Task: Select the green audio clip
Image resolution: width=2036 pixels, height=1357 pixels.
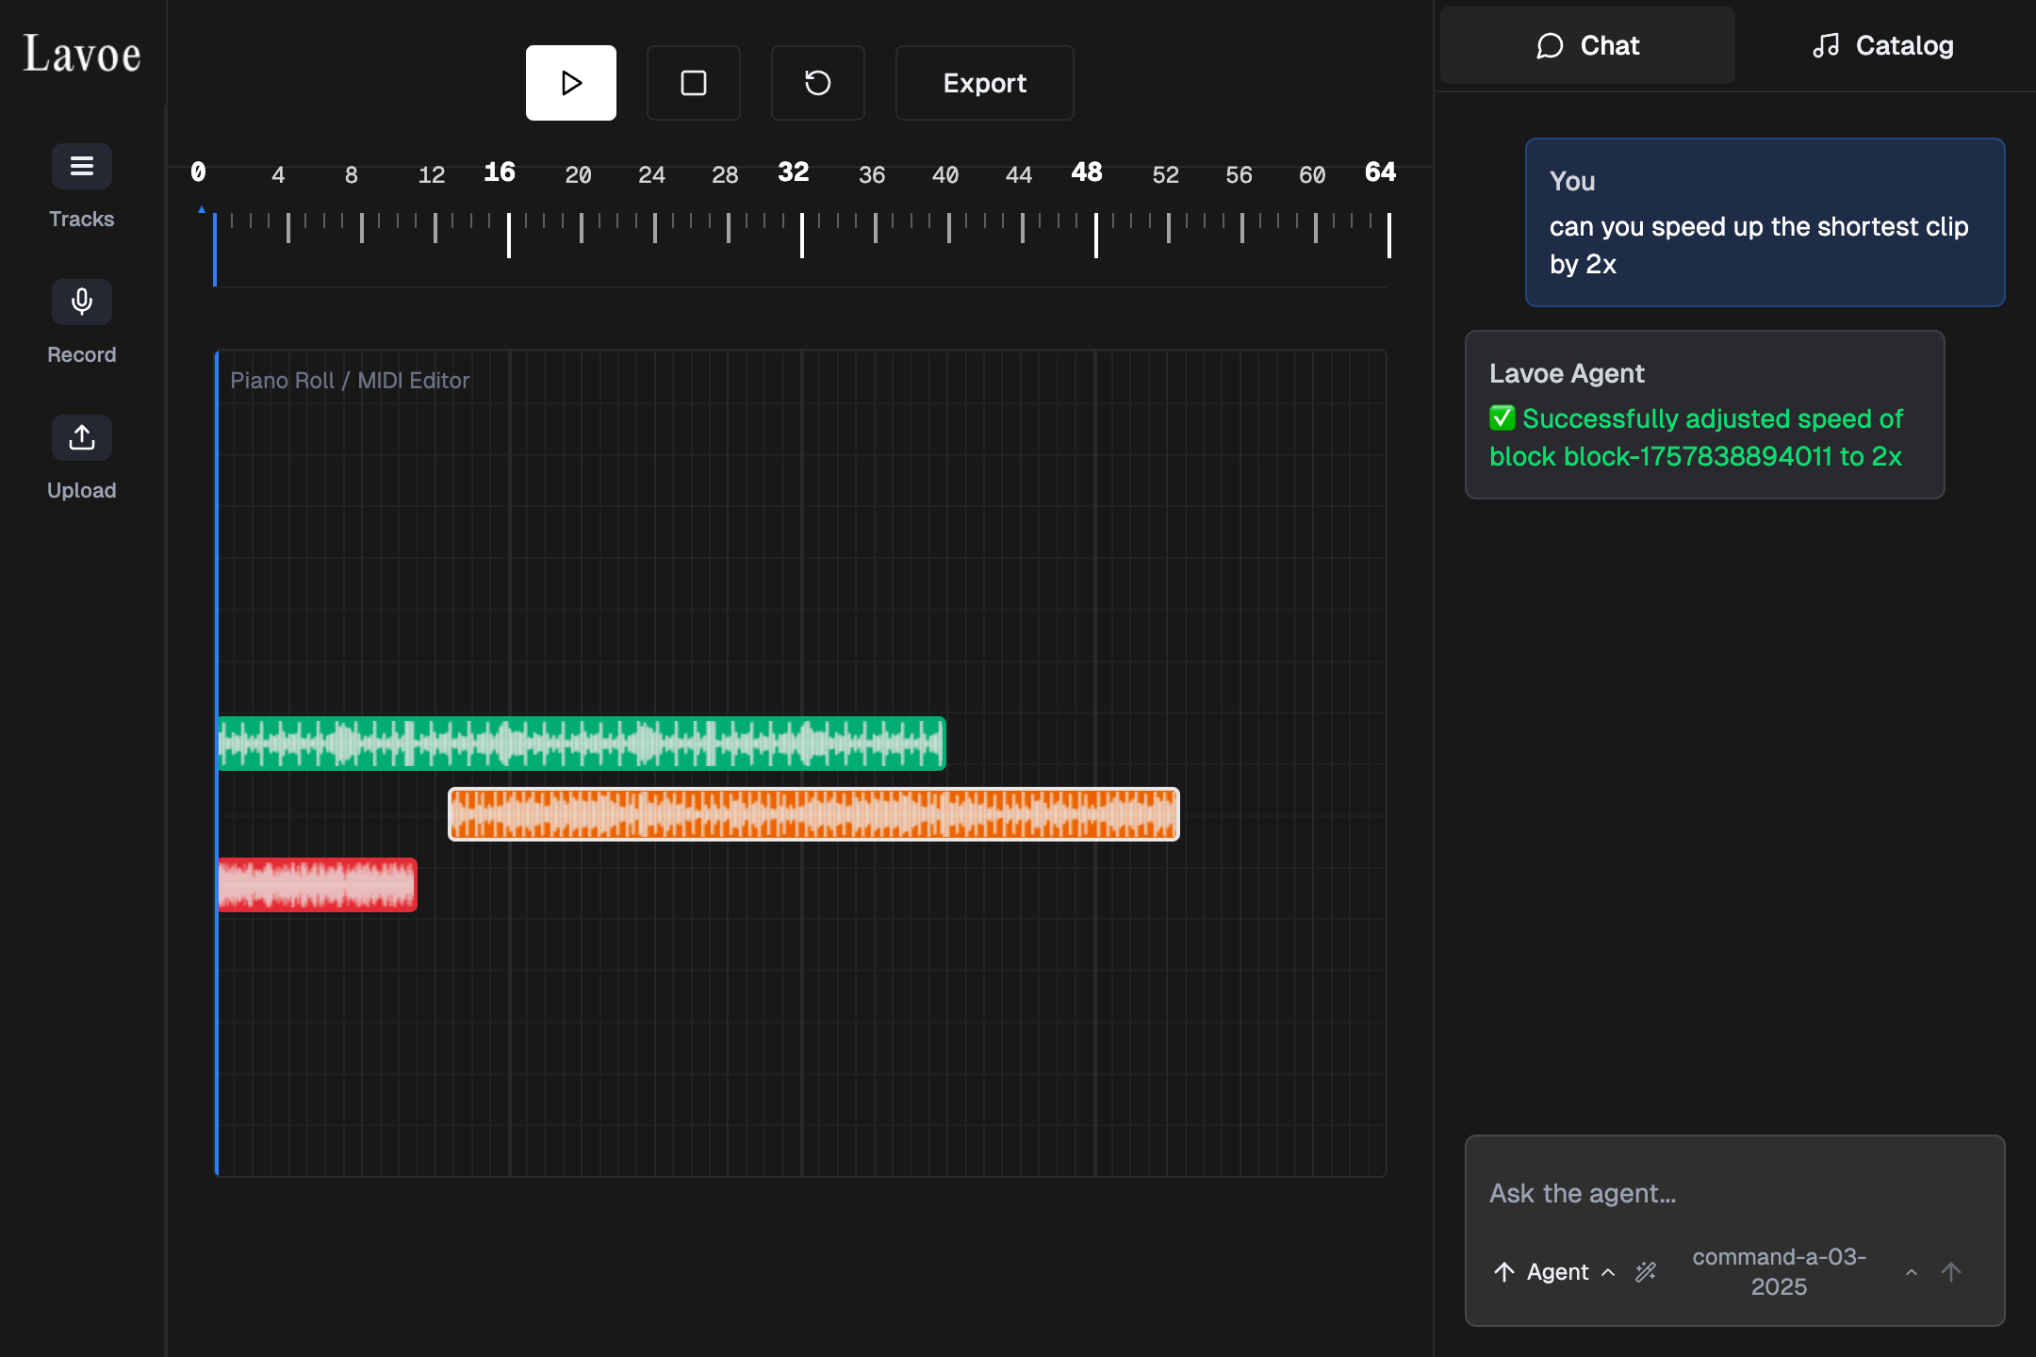Action: [581, 744]
